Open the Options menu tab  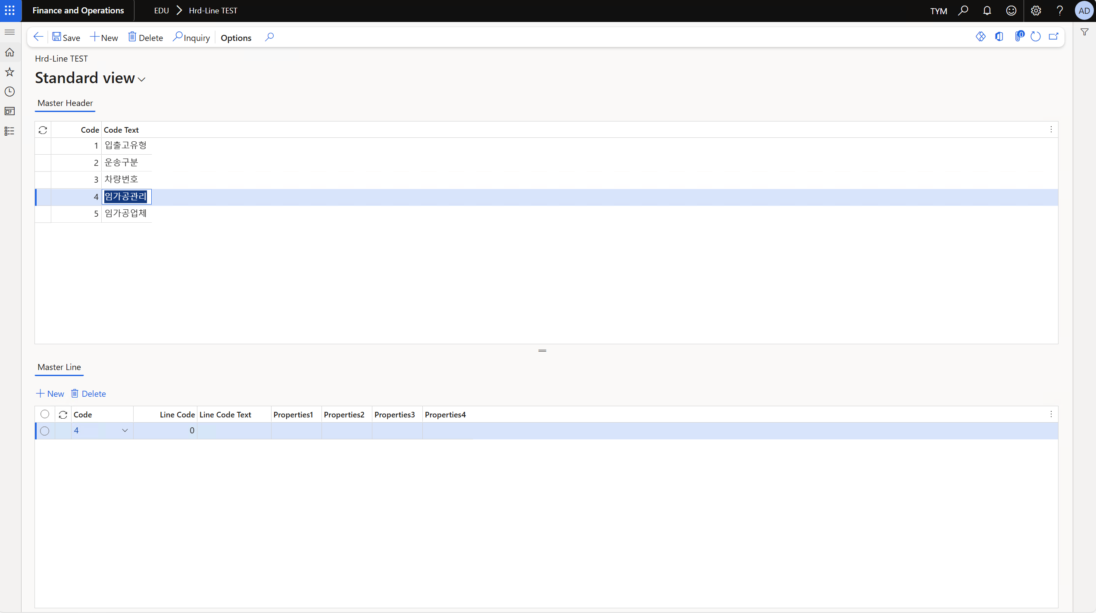pyautogui.click(x=236, y=38)
